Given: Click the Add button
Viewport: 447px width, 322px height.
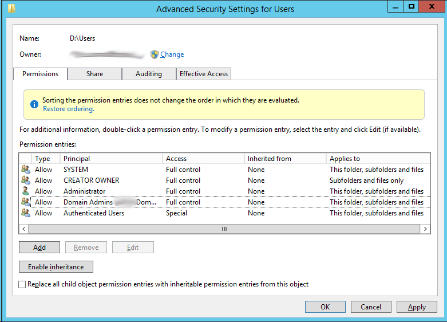Looking at the screenshot, I should (x=39, y=247).
